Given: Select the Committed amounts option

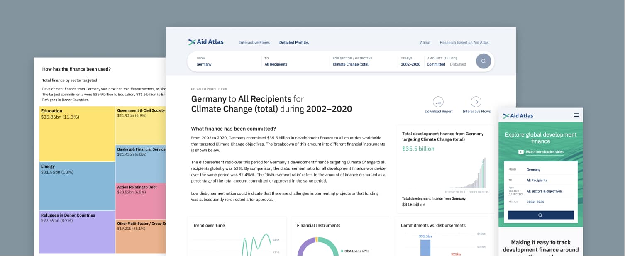Looking at the screenshot, I should (x=436, y=64).
